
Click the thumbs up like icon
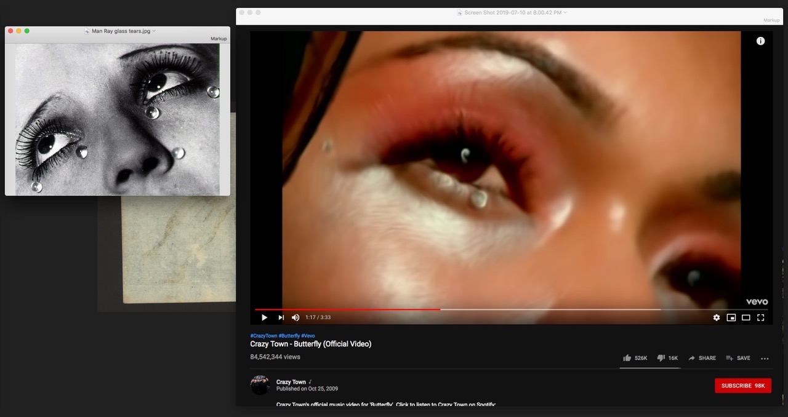point(627,358)
